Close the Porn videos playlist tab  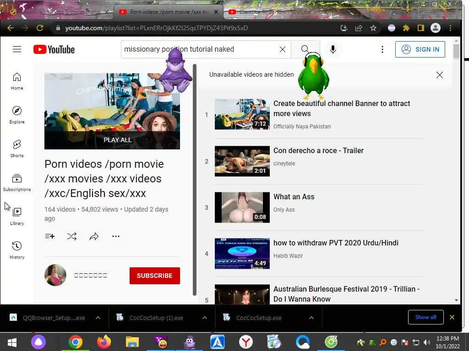pyautogui.click(x=216, y=12)
